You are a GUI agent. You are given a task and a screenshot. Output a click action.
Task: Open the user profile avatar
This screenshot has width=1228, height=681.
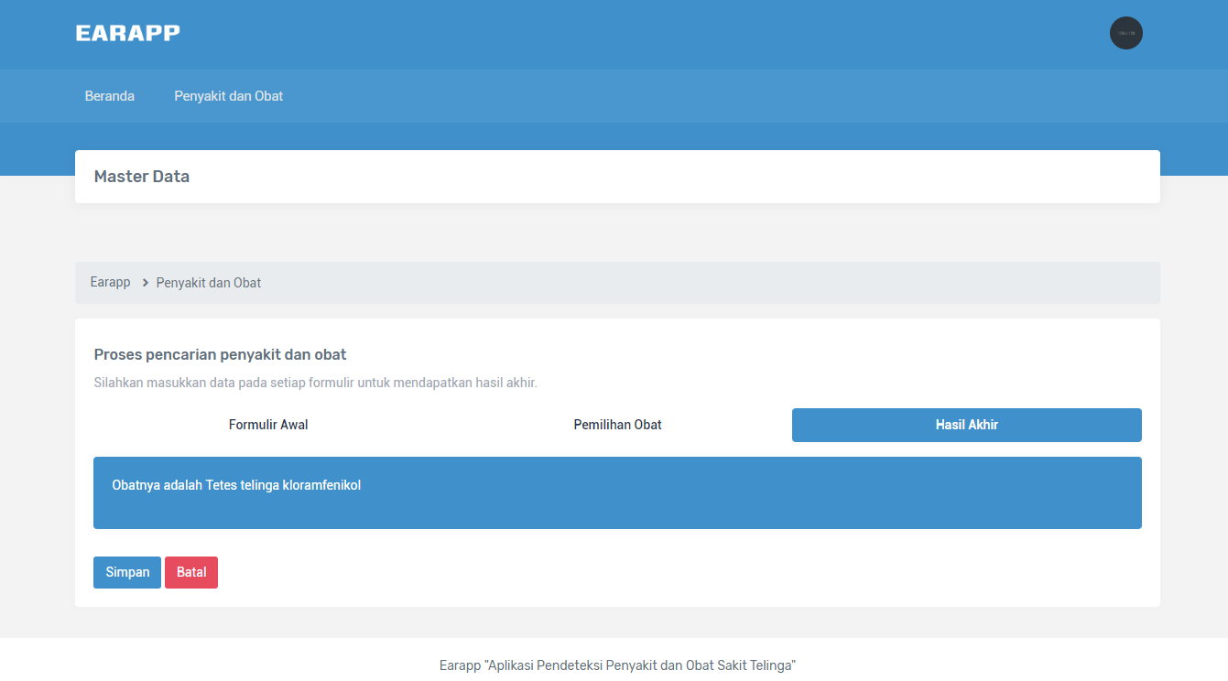pyautogui.click(x=1125, y=33)
